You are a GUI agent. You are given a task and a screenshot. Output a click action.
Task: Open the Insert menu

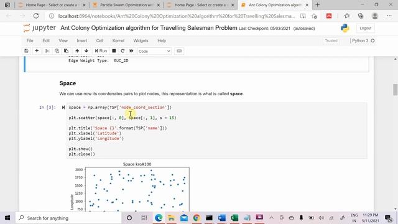81,40
